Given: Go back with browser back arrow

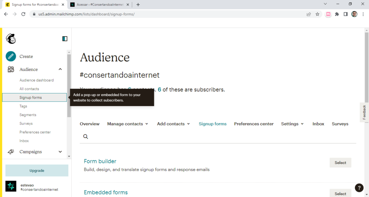Looking at the screenshot, I should pos(6,14).
